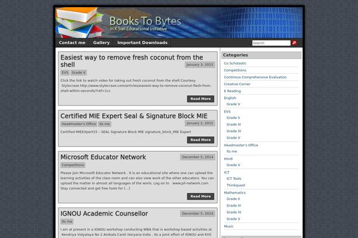This screenshot has height=238, width=358.
Task: Open Music category
Action: [229, 226]
